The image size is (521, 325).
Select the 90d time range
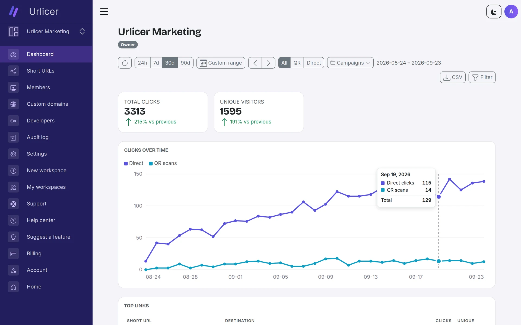click(185, 63)
